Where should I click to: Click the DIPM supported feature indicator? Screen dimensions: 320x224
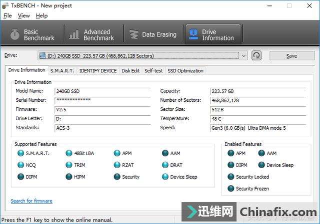coord(20,177)
